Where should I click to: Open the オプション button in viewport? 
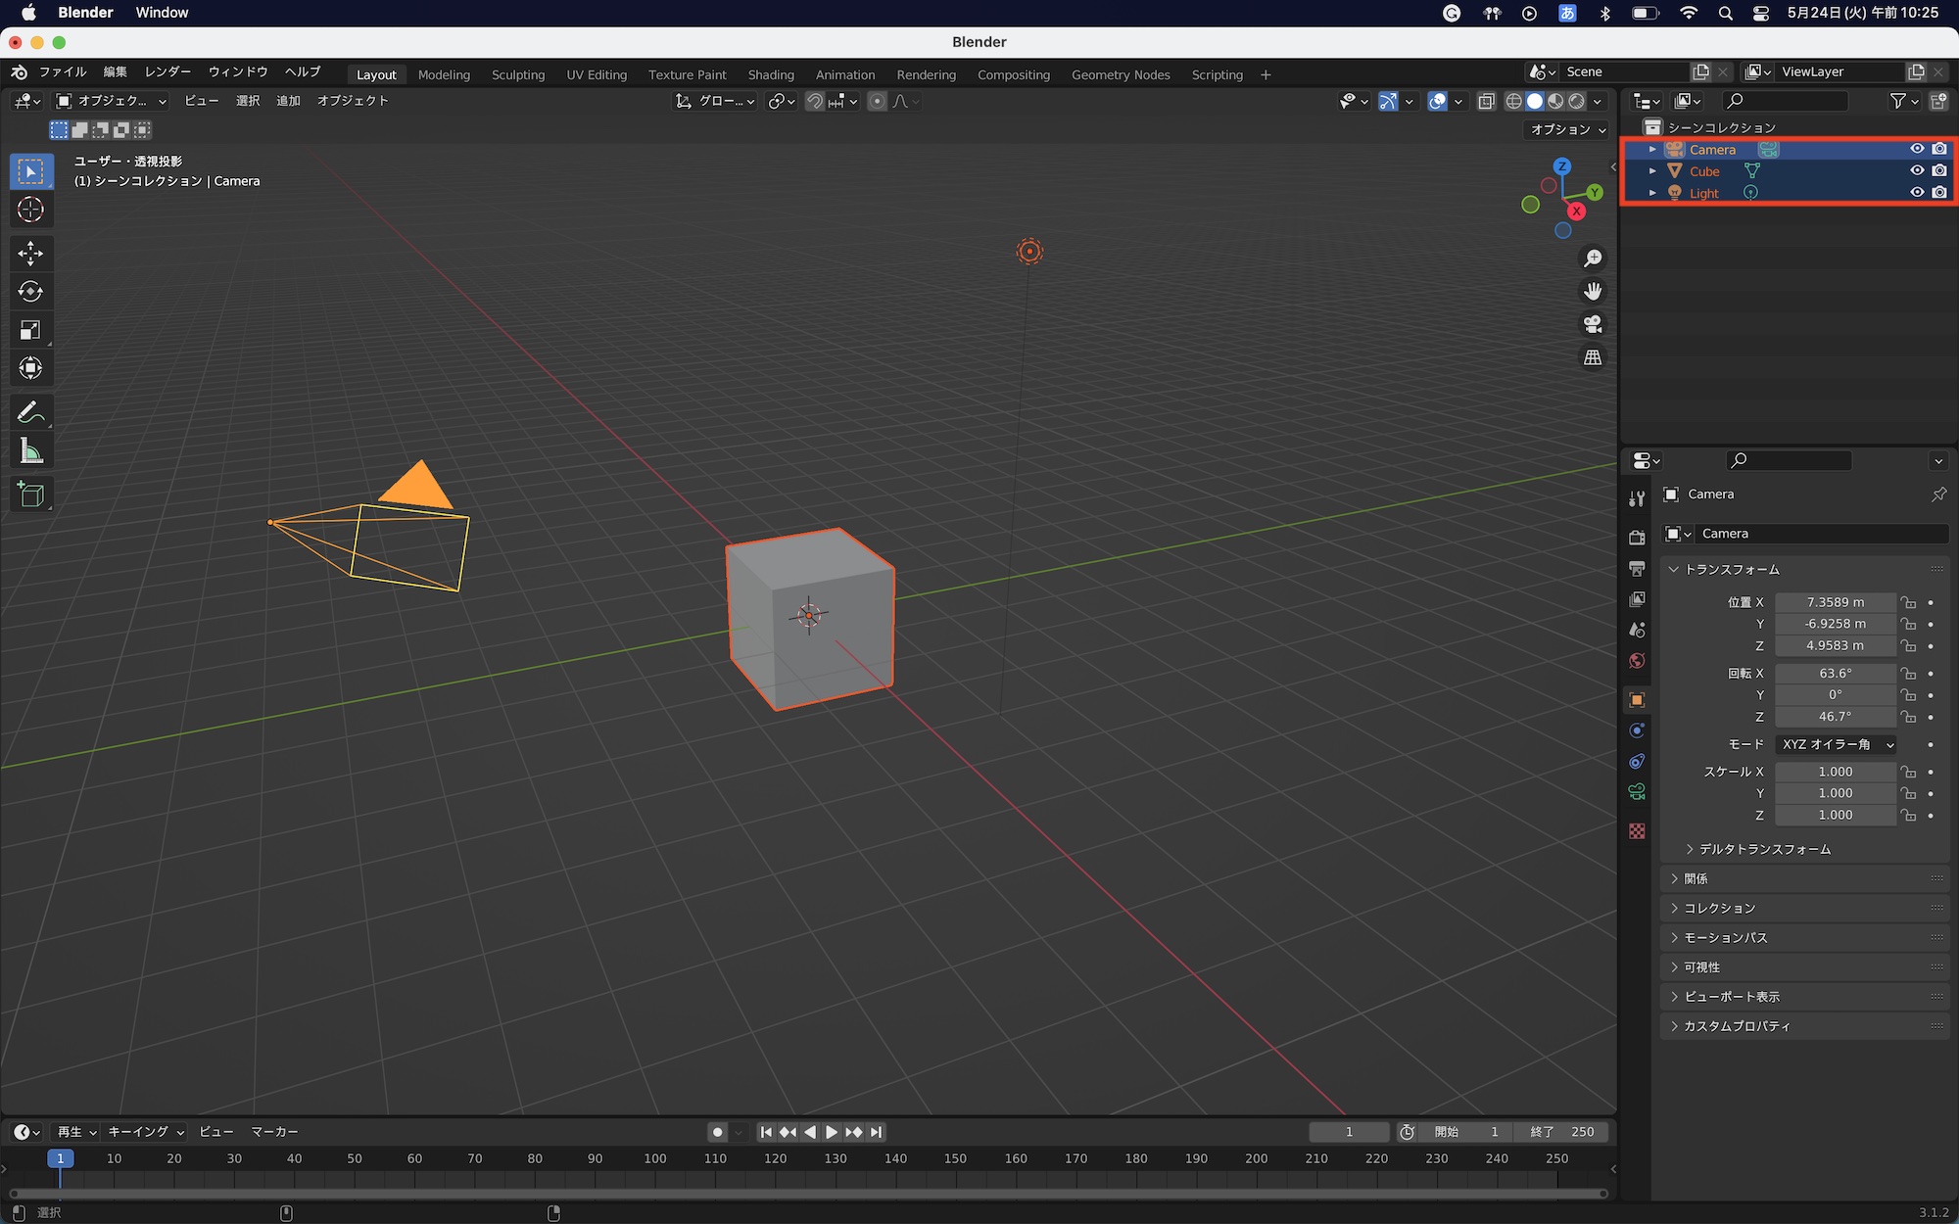coord(1568,129)
